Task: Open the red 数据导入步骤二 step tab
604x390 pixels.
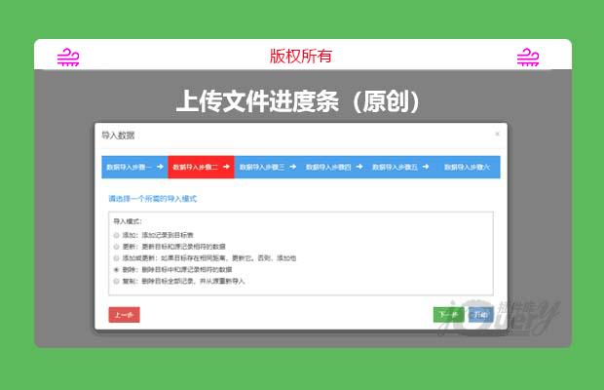Action: [x=196, y=167]
